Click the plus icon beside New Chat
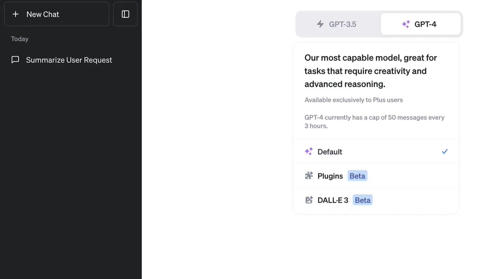Image resolution: width=497 pixels, height=279 pixels. coord(16,14)
